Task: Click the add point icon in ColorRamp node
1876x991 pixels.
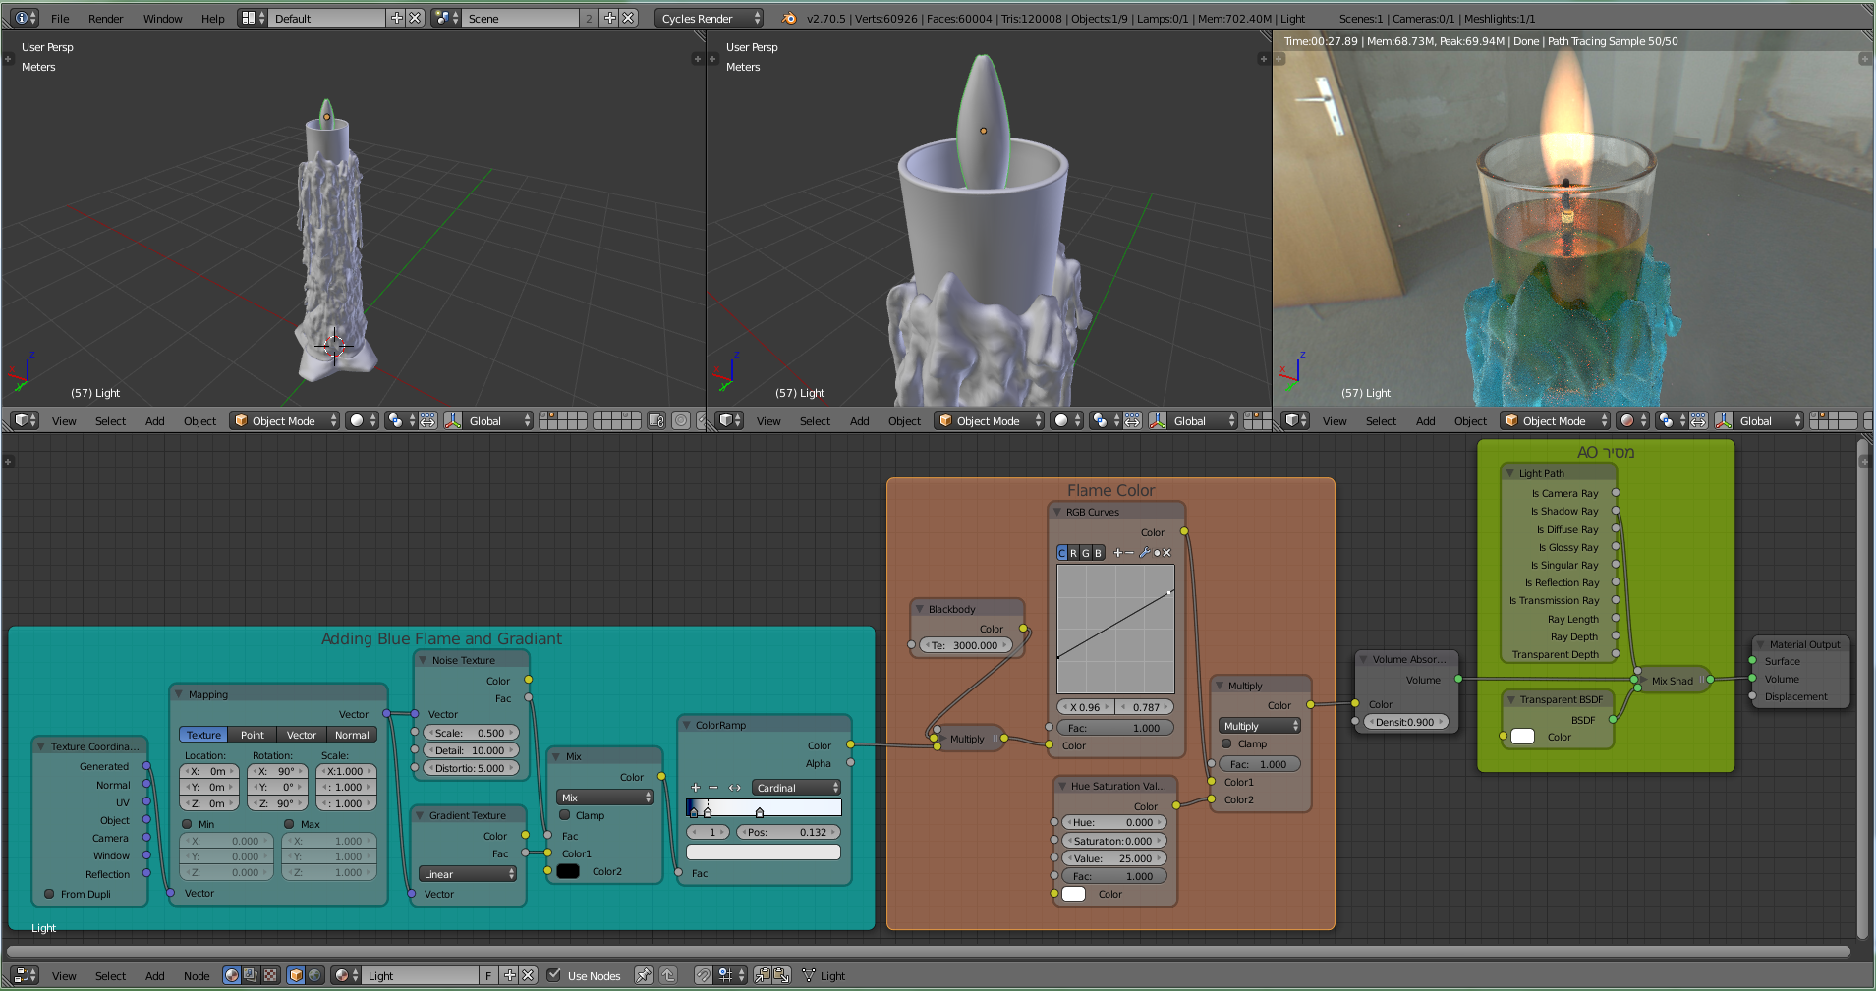Action: pyautogui.click(x=696, y=788)
